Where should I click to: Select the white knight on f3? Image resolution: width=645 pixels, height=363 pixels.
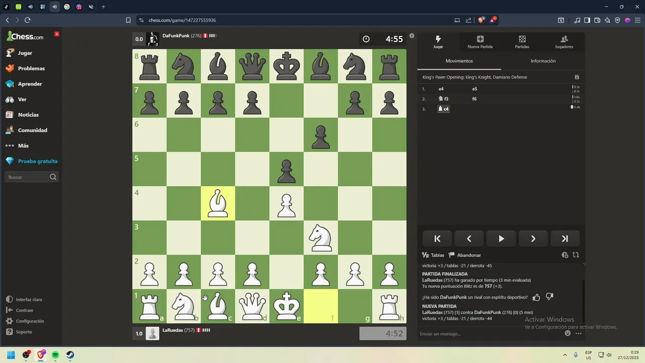click(320, 237)
